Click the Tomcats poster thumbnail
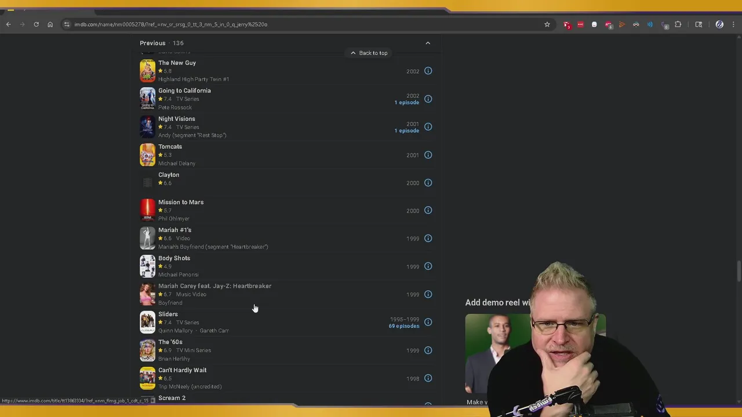This screenshot has height=417, width=742. tap(147, 155)
